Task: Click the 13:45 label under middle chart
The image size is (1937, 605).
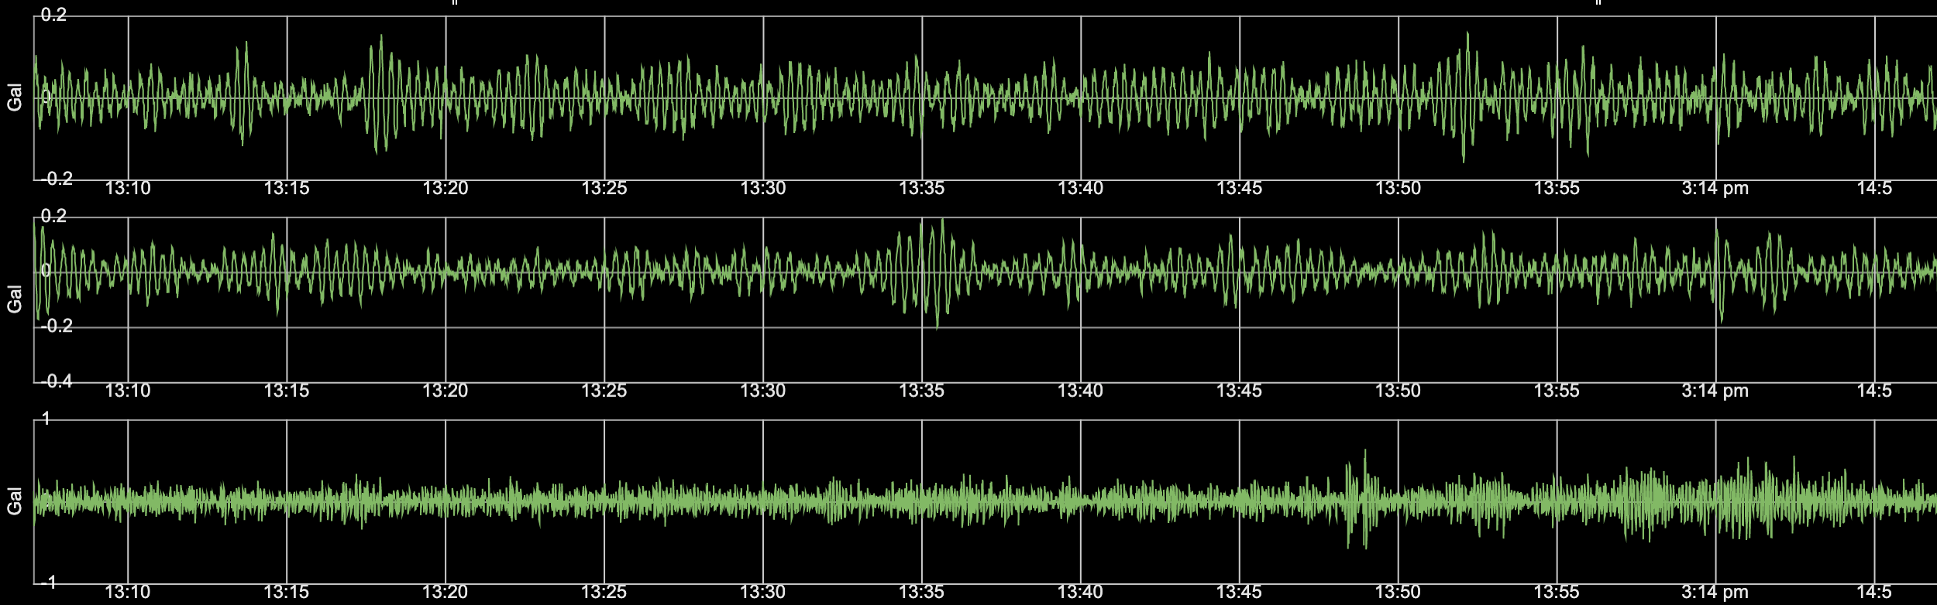Action: coord(1239,391)
